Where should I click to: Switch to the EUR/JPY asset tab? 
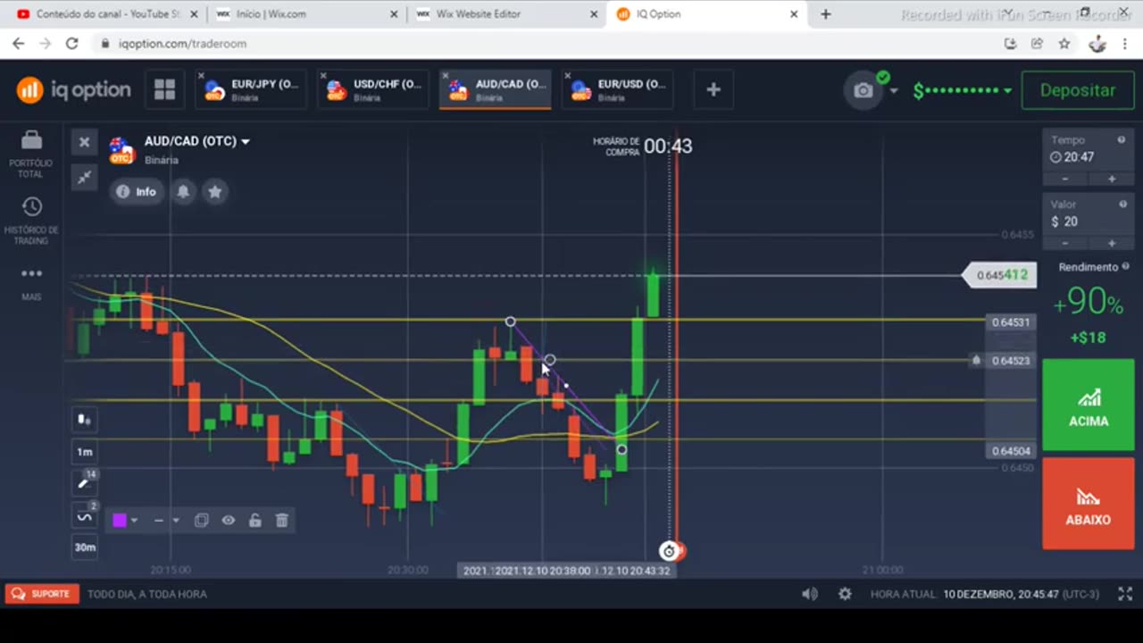click(251, 89)
